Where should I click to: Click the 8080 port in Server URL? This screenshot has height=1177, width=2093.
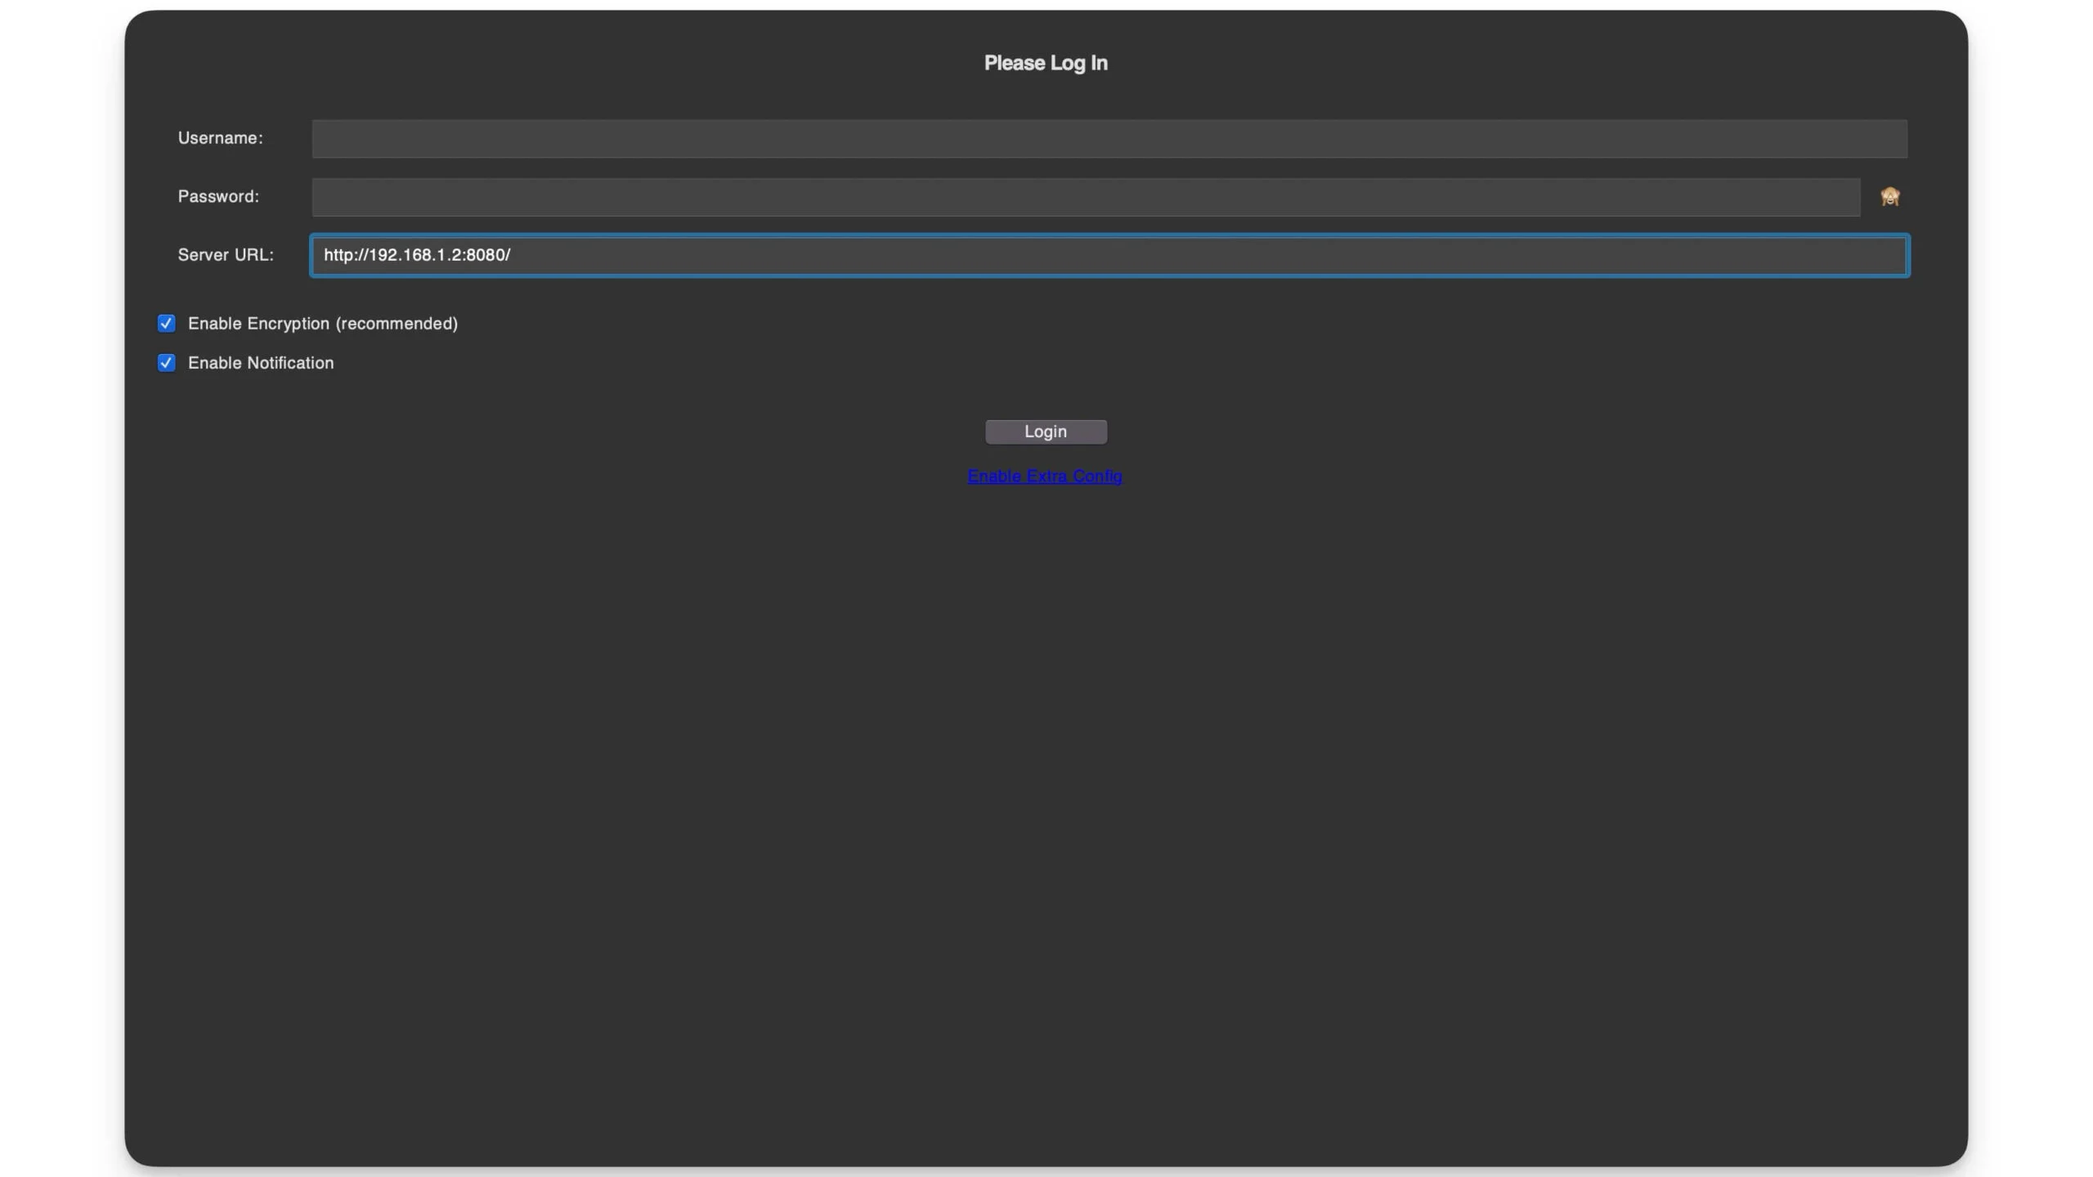[x=485, y=255]
